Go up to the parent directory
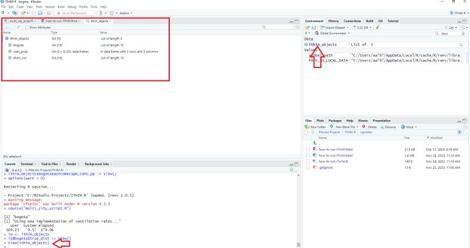470x248 pixels. [x=314, y=143]
